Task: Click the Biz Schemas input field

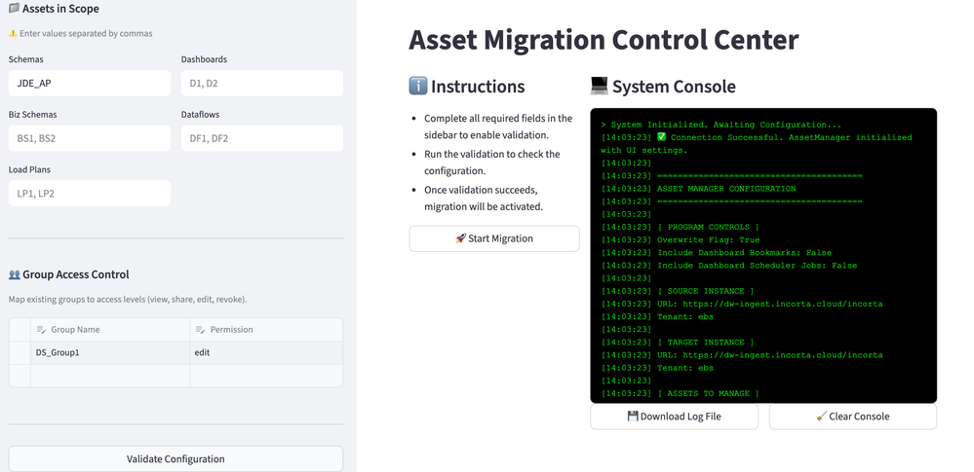Action: (x=90, y=138)
